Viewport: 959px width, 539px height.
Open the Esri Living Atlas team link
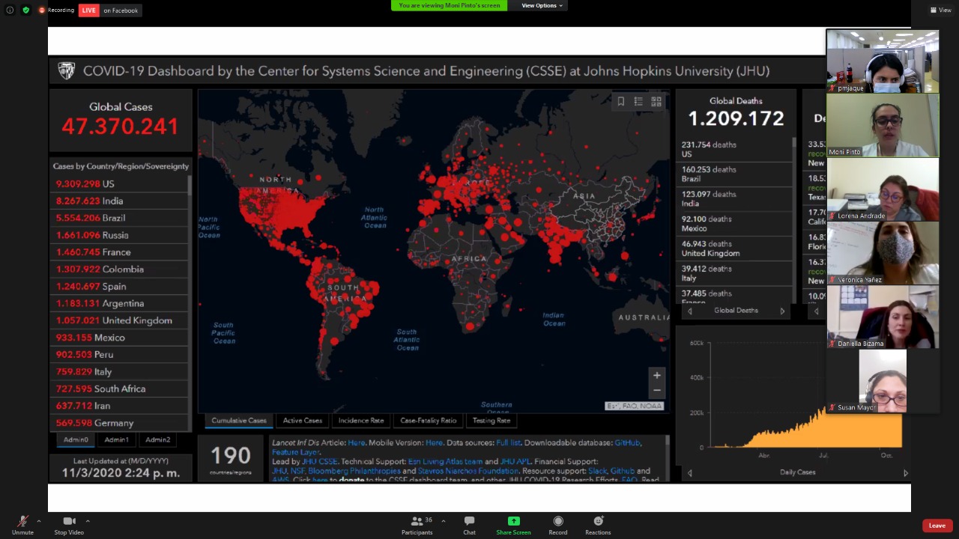point(445,462)
